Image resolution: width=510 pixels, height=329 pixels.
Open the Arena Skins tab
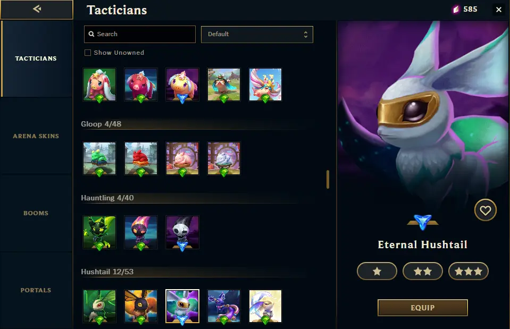click(36, 136)
